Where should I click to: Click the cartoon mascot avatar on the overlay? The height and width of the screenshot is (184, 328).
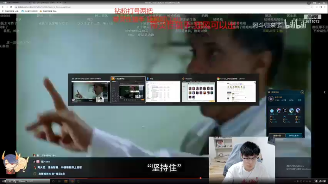(x=15, y=163)
